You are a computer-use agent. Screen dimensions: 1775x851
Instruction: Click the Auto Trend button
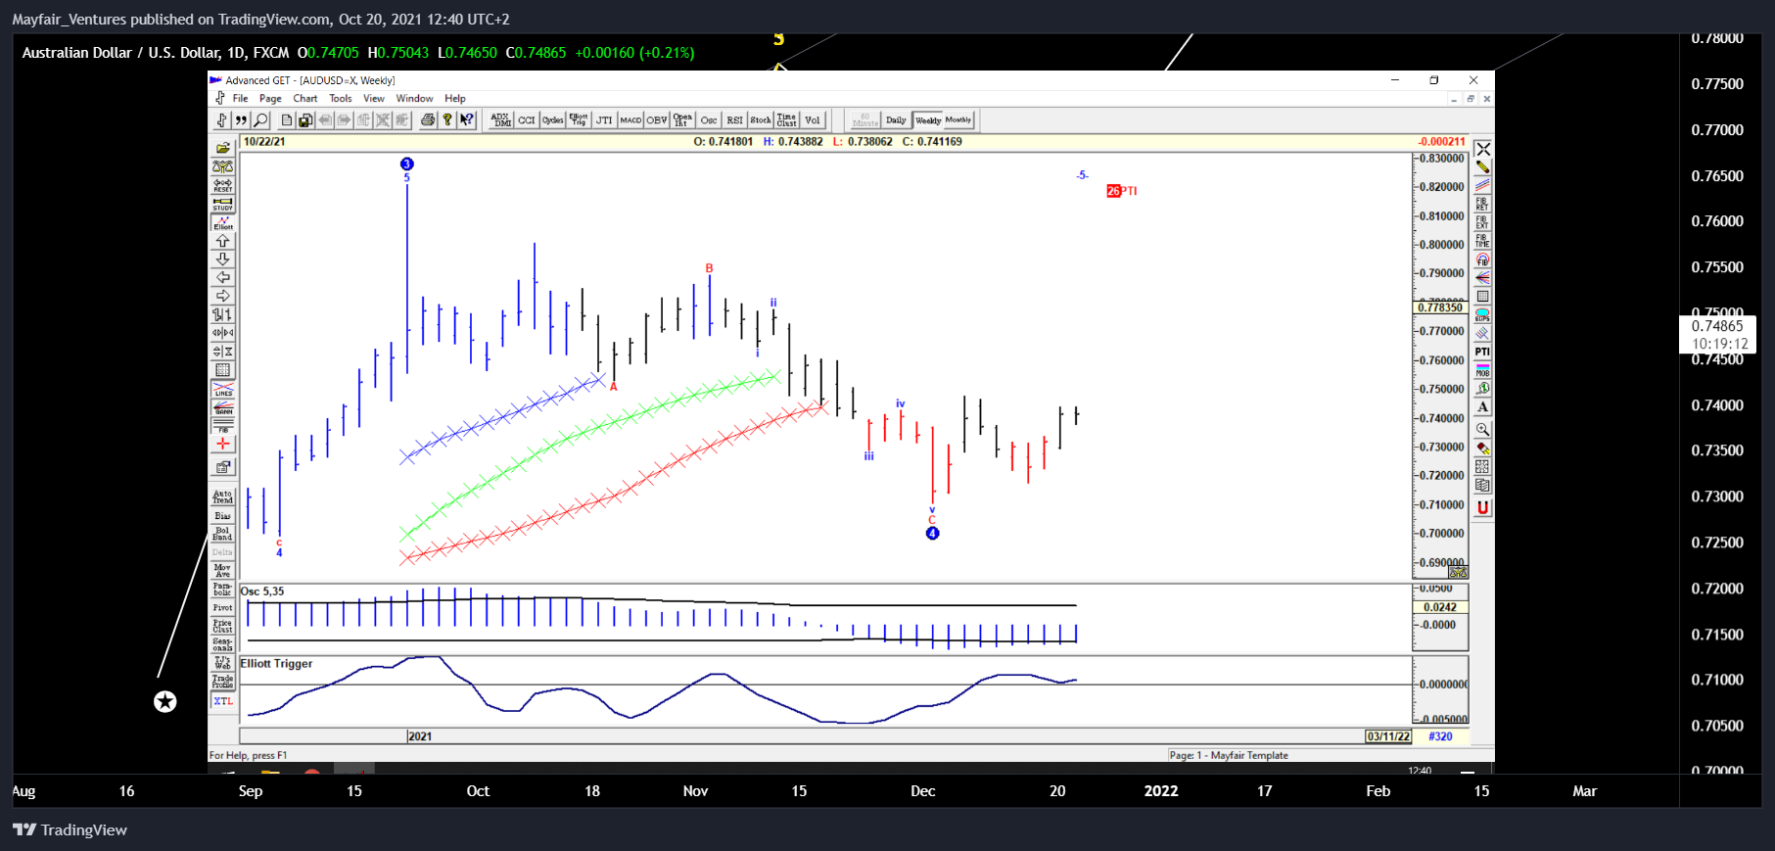coord(223,497)
